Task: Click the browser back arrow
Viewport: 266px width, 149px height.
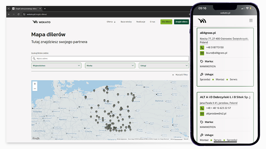Action: (9, 14)
